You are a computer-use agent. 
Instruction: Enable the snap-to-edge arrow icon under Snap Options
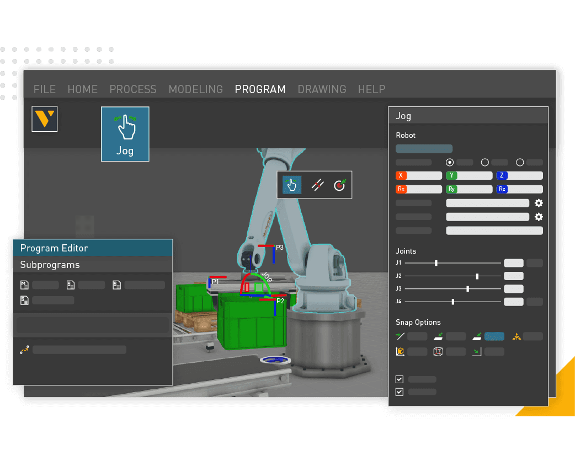coord(400,336)
